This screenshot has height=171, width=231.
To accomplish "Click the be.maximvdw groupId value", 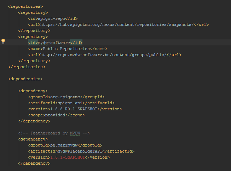I will [64, 145].
